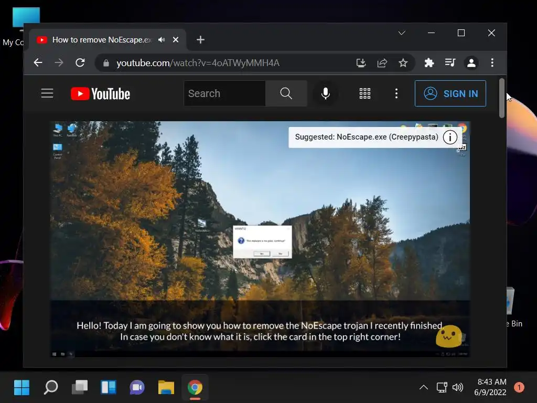Open Windows Start menu
The image size is (537, 403).
tap(22, 388)
